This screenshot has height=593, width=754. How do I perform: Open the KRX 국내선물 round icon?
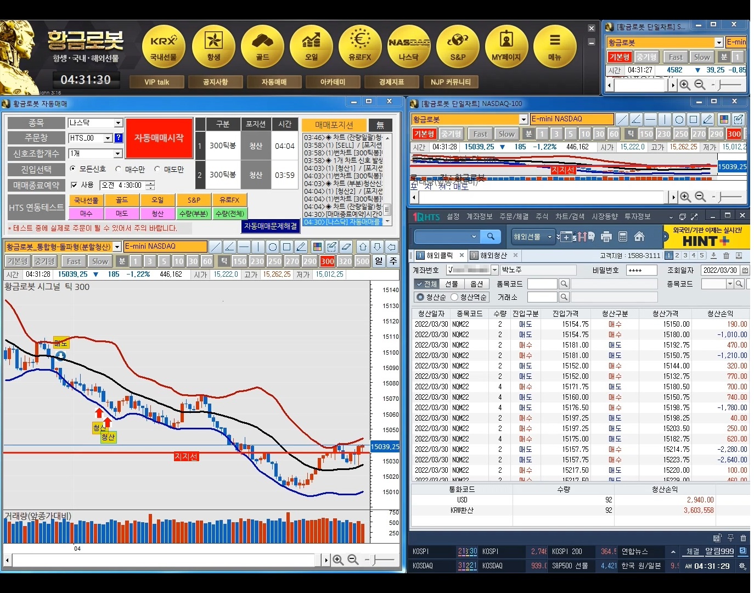point(164,46)
